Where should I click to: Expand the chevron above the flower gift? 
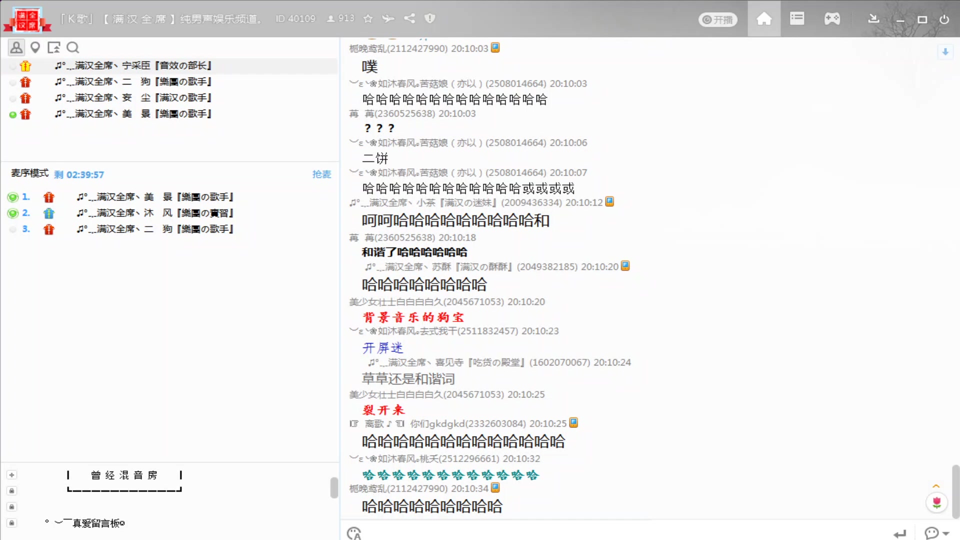tap(936, 486)
